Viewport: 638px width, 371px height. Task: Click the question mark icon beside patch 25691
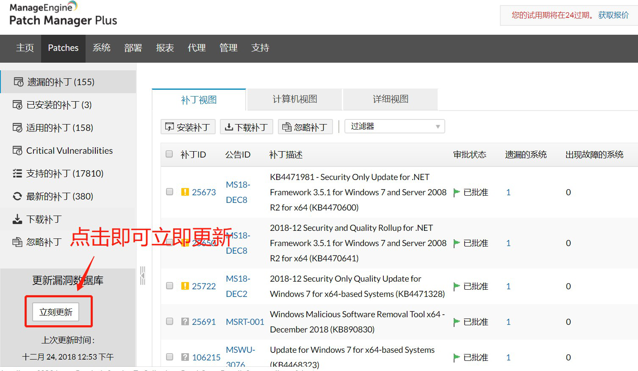point(185,321)
